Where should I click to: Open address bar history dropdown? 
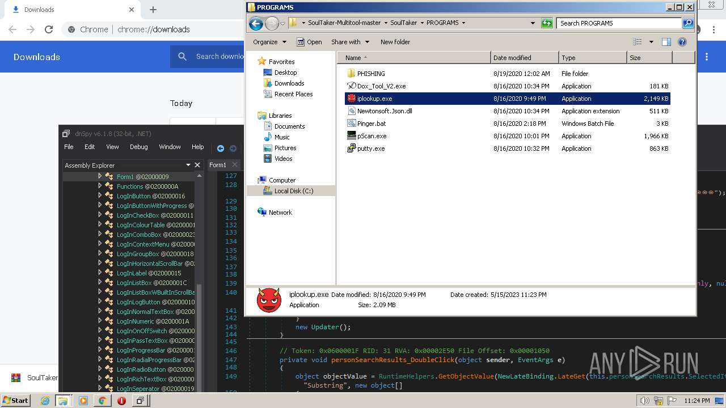click(533, 23)
